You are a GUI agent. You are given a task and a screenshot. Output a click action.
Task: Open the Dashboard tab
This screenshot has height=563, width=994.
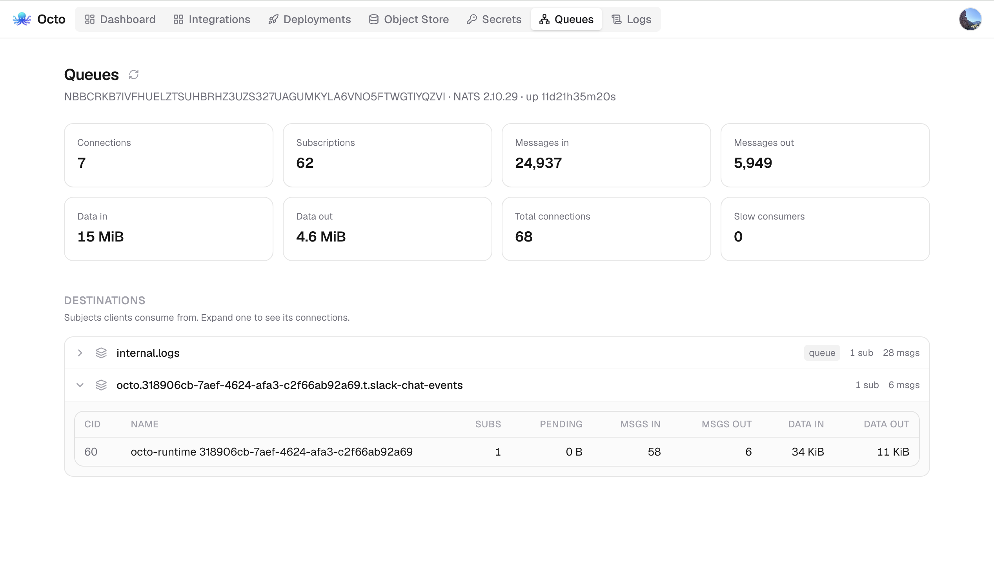120,19
